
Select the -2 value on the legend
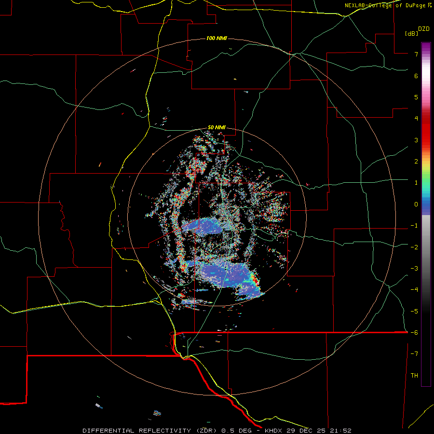414,247
